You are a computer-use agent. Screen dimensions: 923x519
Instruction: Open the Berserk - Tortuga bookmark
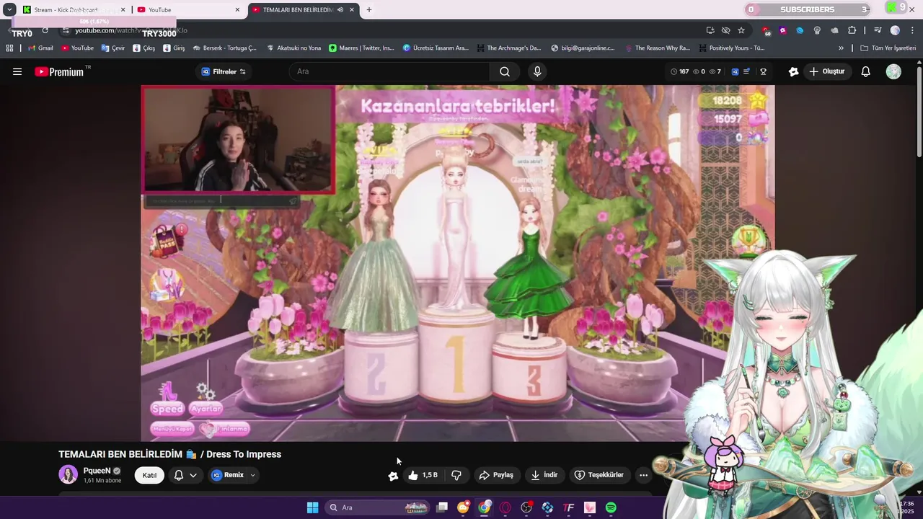coord(224,48)
